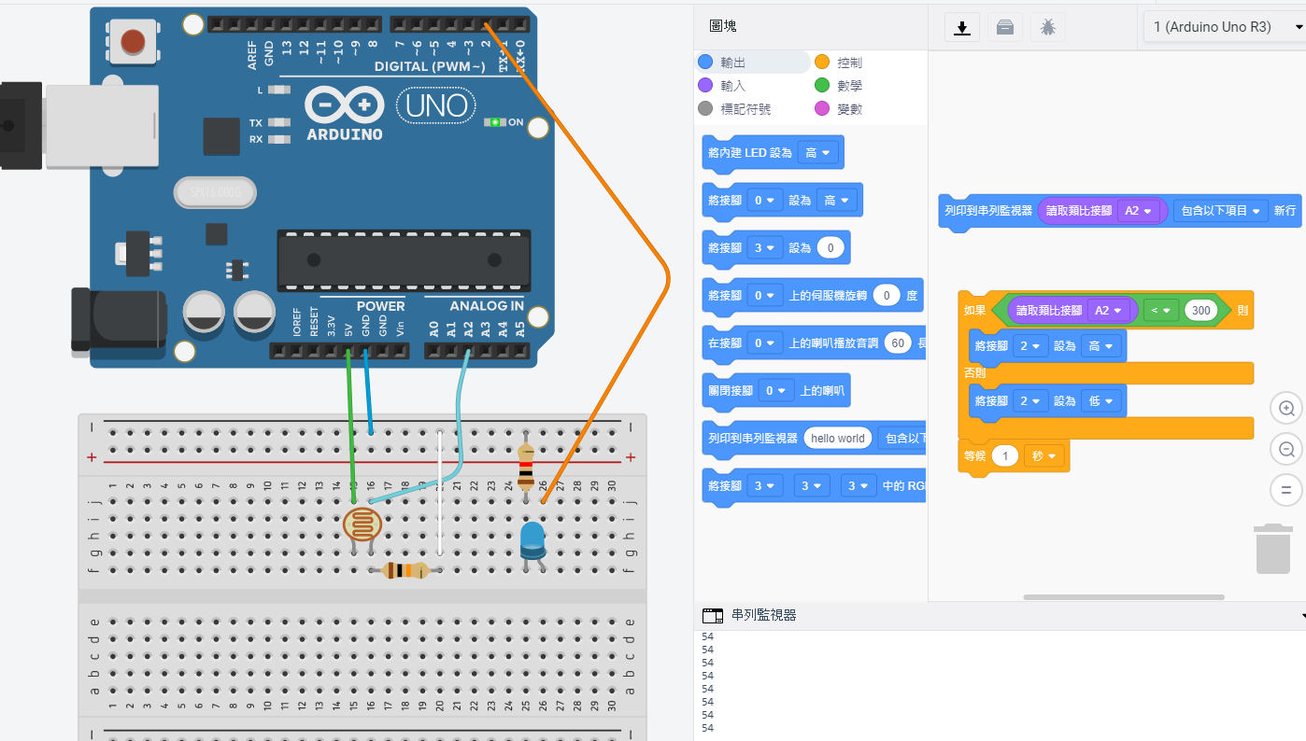Click the 300 value field in comparison
Viewport: 1306px width, 741px height.
1200,311
